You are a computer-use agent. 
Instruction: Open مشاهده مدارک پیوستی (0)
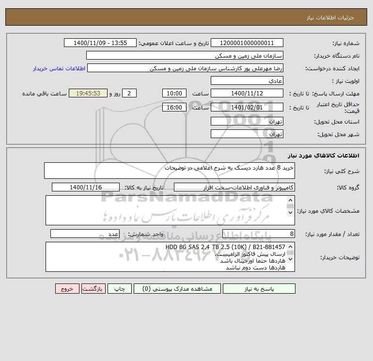[177, 289]
